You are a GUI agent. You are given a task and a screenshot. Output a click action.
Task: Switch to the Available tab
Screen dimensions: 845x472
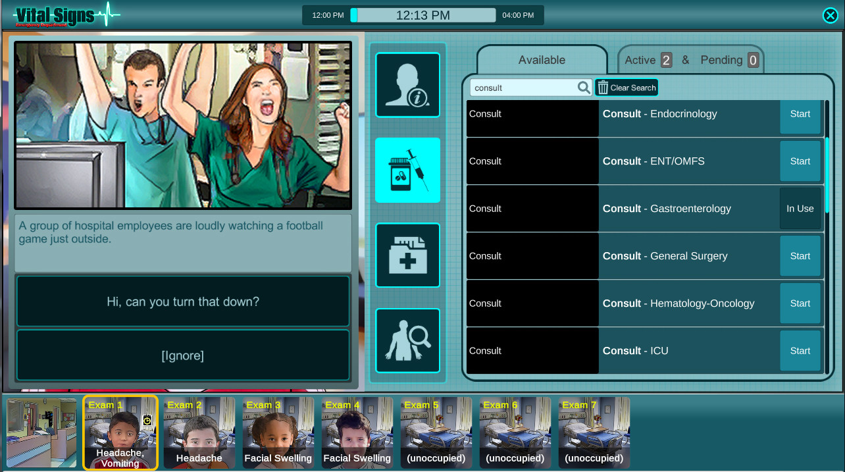coord(541,59)
